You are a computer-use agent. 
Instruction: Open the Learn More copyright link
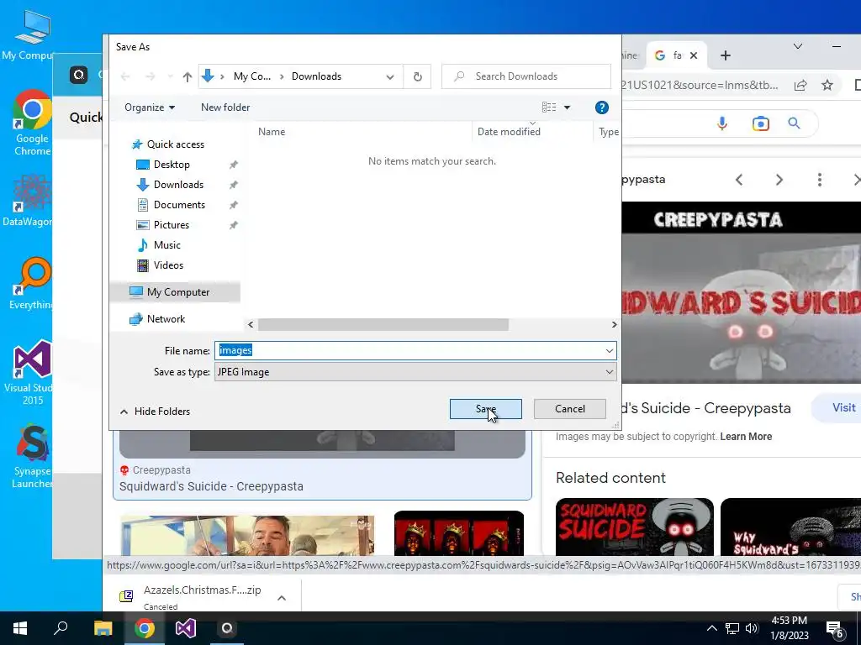[x=746, y=437]
